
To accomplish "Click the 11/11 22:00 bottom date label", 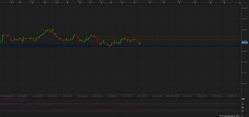I will (82, 96).
